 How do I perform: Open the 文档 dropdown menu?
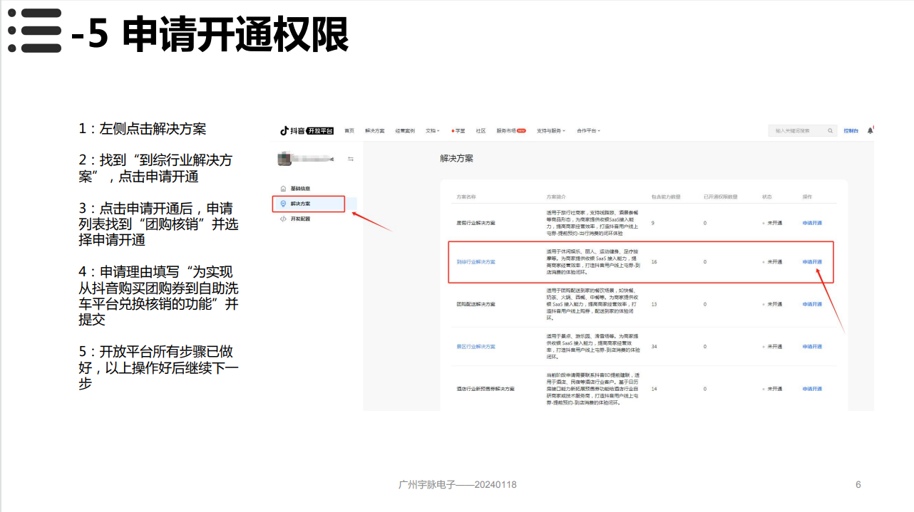coord(431,130)
